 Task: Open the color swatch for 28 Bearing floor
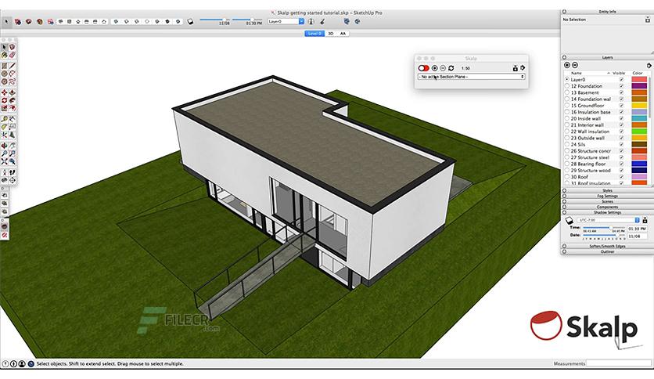click(639, 164)
